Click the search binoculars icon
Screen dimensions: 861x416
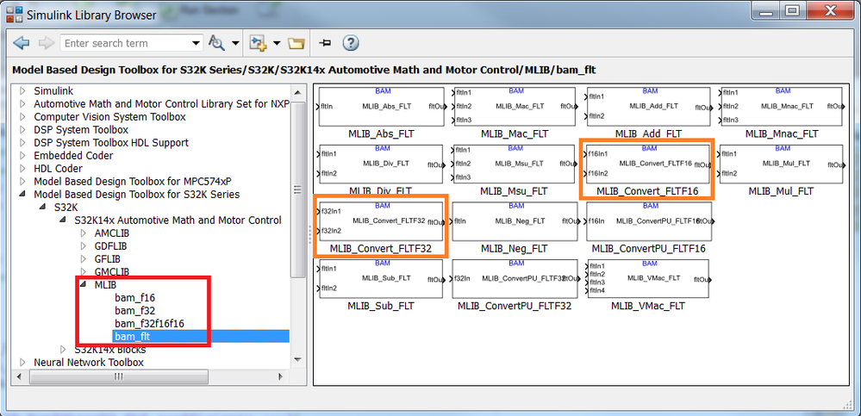[217, 43]
